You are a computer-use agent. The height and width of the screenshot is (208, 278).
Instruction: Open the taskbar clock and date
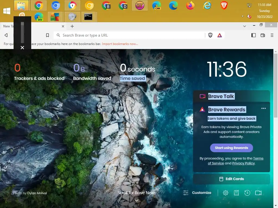click(x=264, y=11)
